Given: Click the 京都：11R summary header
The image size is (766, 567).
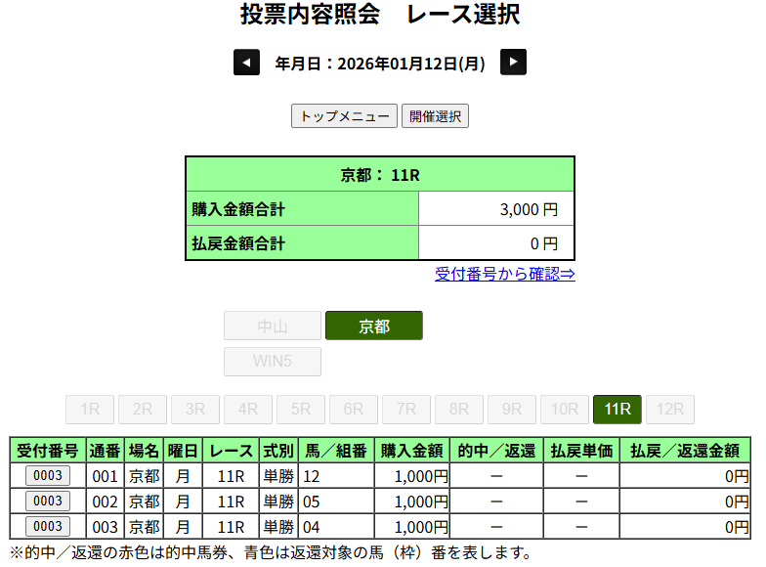Looking at the screenshot, I should (x=380, y=175).
